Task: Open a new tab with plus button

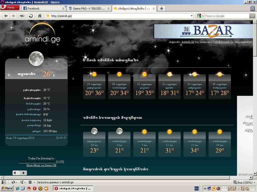Action: tap(161, 8)
